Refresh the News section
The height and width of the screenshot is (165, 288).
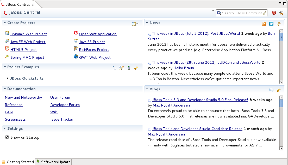[x=279, y=24]
